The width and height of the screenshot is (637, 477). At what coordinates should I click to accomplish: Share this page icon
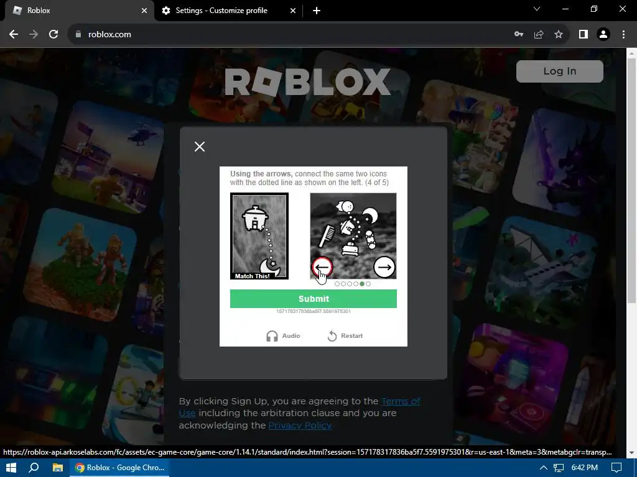click(x=539, y=35)
